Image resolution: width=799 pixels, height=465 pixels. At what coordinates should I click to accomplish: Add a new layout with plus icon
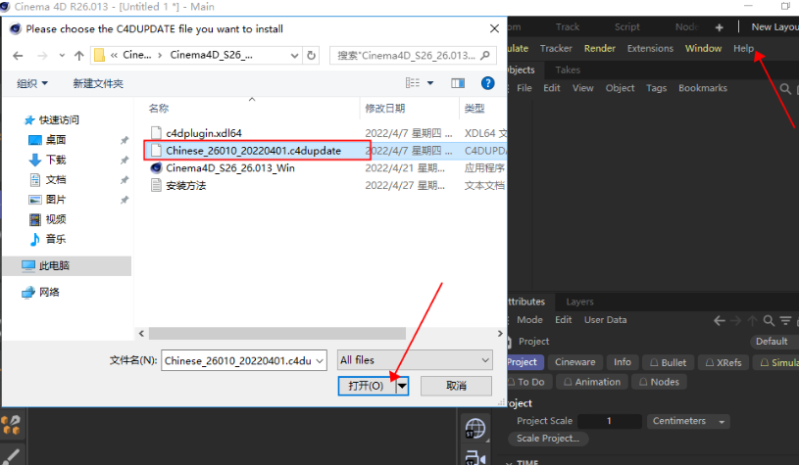(719, 27)
